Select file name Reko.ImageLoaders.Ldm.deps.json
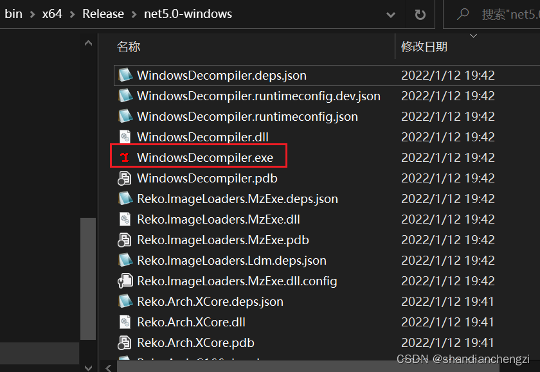This screenshot has height=372, width=540. pyautogui.click(x=231, y=260)
